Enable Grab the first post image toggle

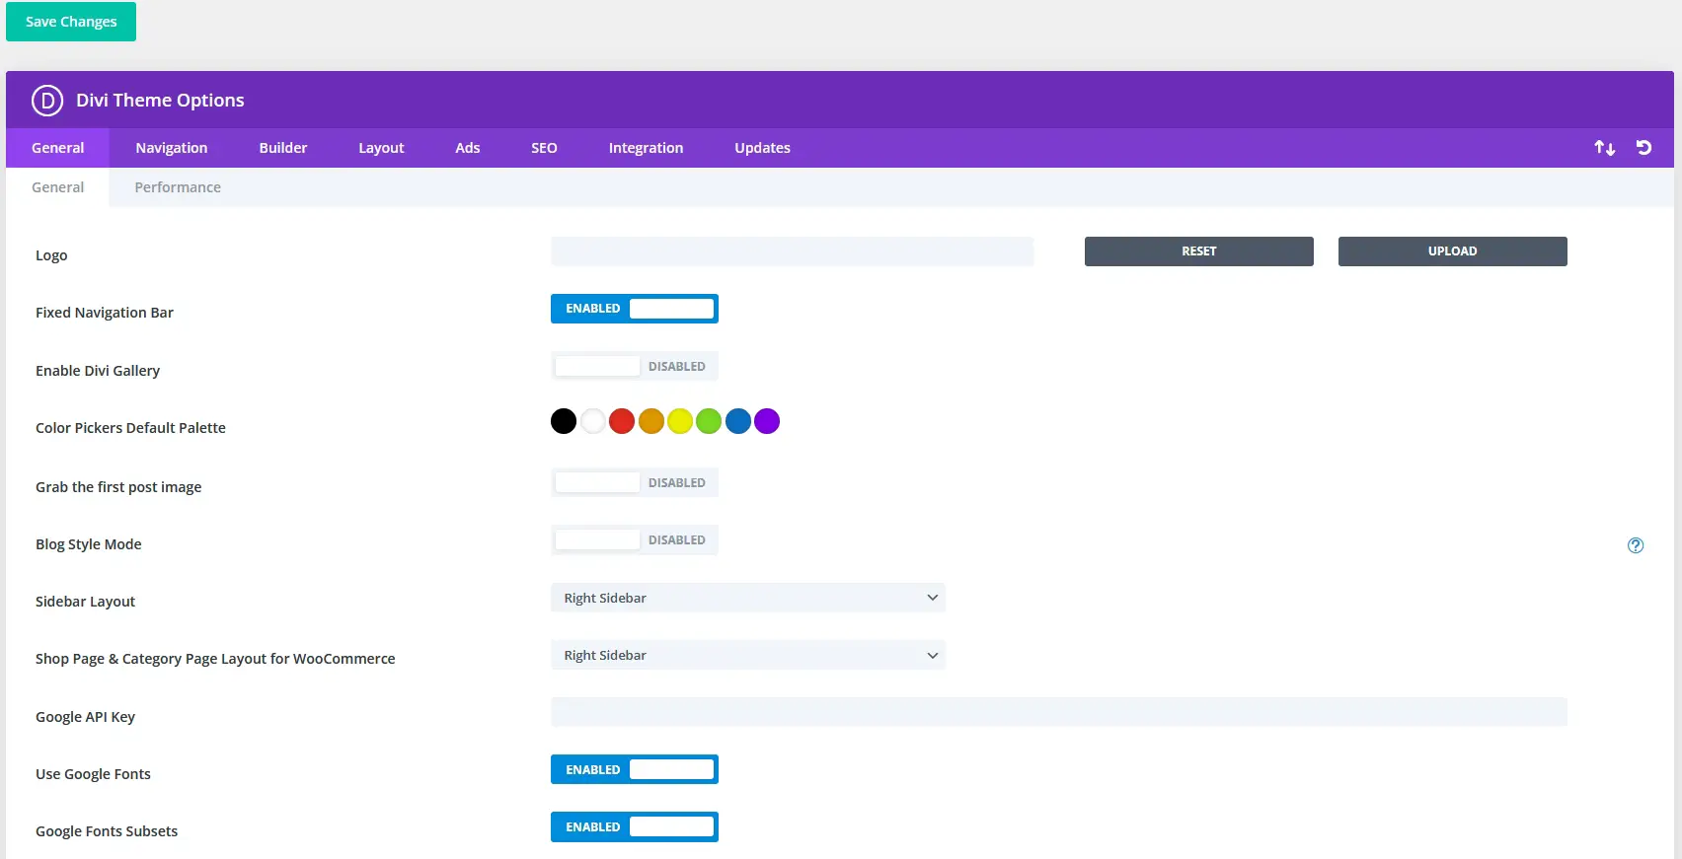tap(635, 482)
